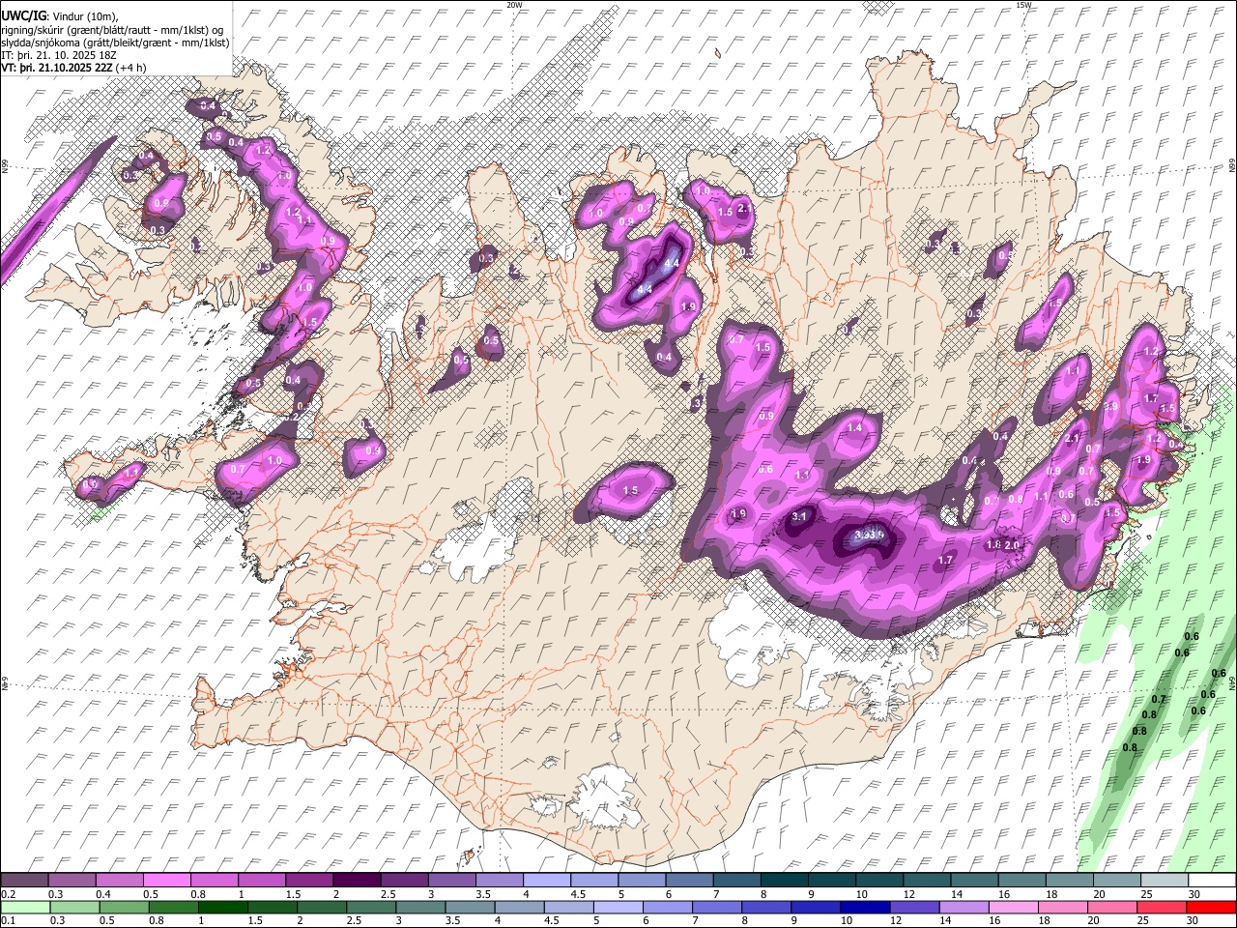Pick the pale grey swatch labeled 25, upper legend
This screenshot has width=1237, height=928.
point(1165,881)
